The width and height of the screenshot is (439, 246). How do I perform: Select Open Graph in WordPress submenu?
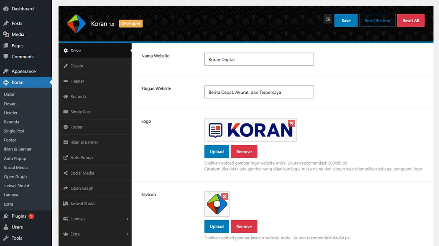15,176
